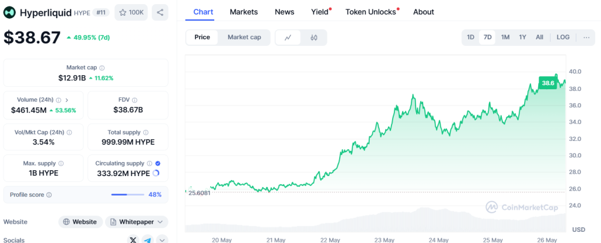Viewport: 601px width, 243px height.
Task: Click the 25.6081 baseline price label
Action: click(200, 193)
